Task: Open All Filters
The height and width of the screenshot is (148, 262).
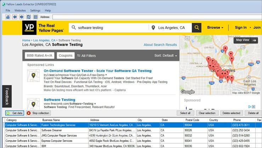Action: (x=86, y=56)
